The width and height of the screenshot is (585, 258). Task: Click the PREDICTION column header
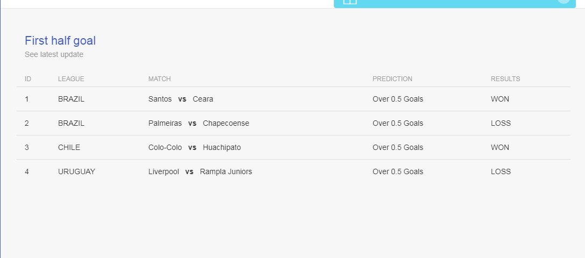point(392,79)
